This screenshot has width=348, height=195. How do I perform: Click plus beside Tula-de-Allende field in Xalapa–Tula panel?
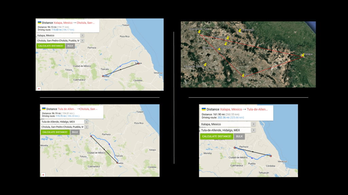(253, 130)
